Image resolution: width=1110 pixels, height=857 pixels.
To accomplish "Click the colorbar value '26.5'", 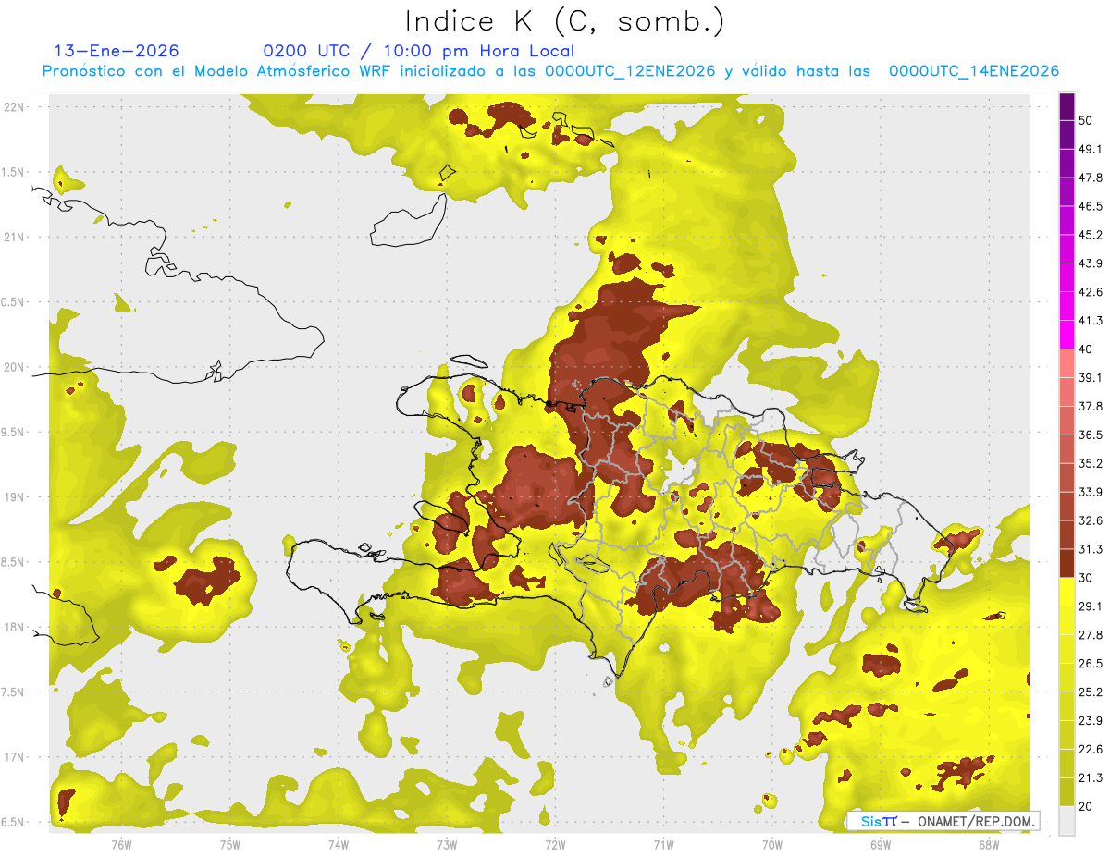I will (1091, 664).
